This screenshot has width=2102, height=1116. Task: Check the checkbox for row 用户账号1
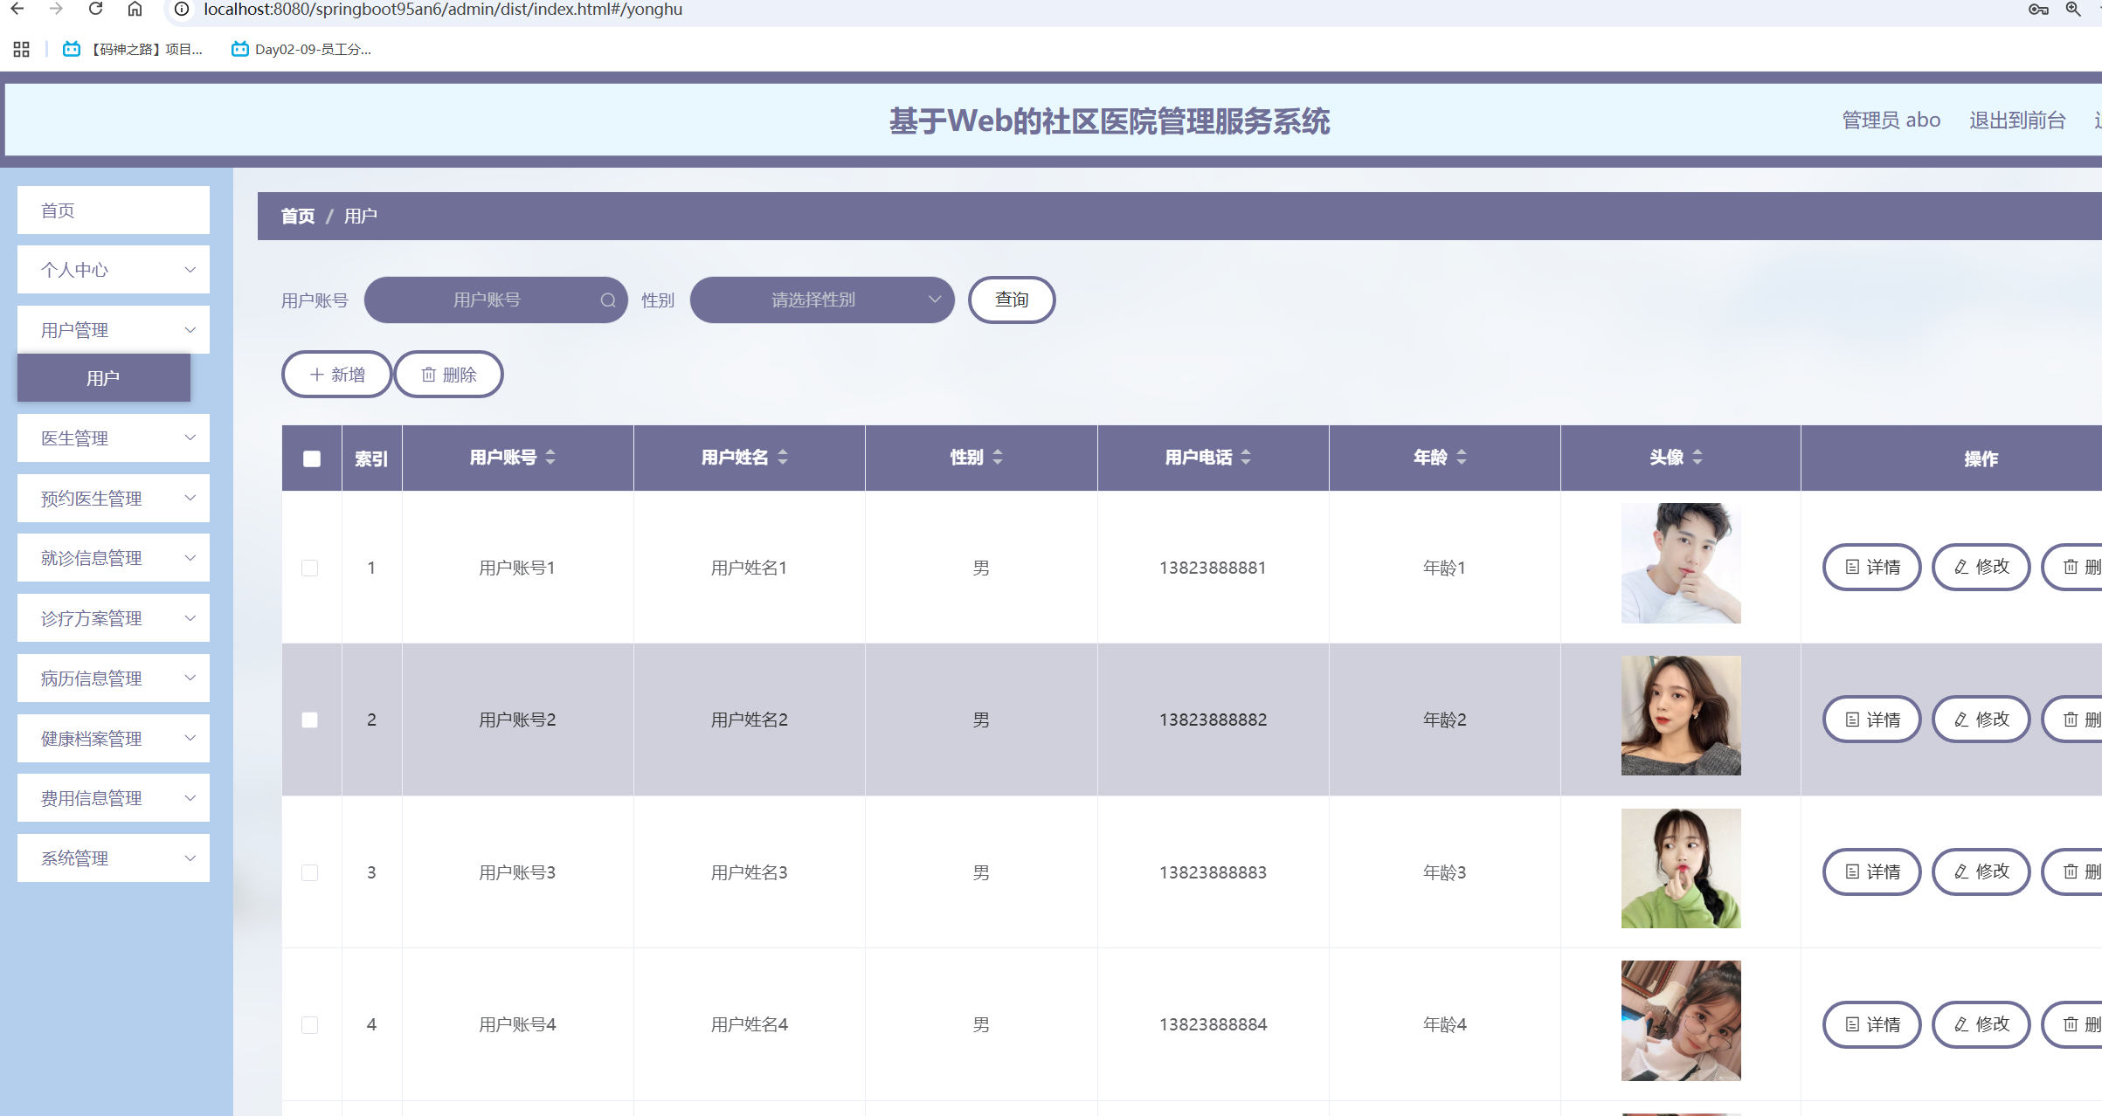[309, 568]
